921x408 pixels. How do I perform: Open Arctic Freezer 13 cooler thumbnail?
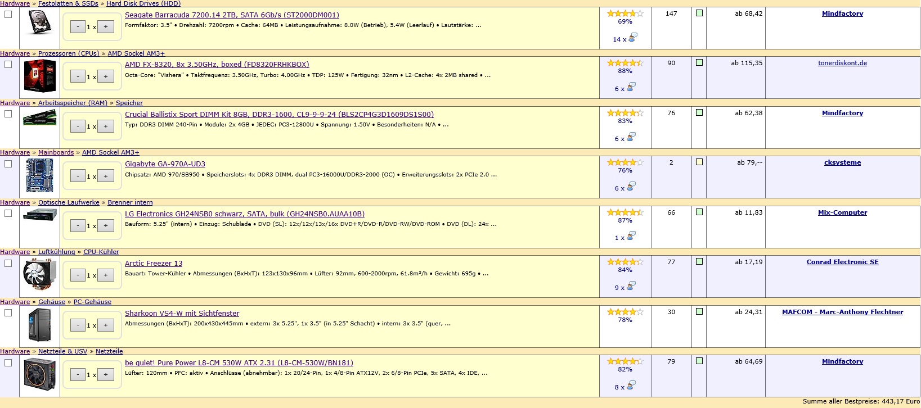pos(39,274)
